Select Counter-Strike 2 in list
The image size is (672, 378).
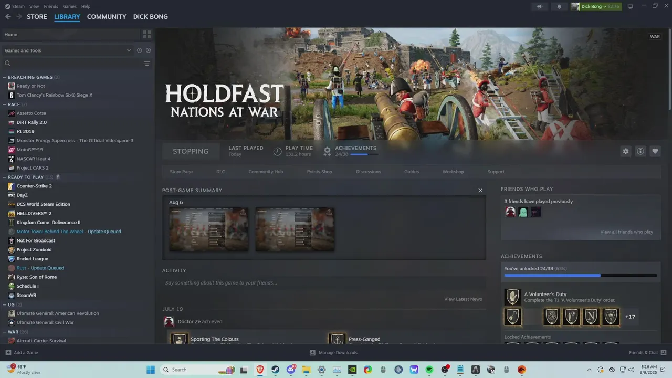(34, 186)
